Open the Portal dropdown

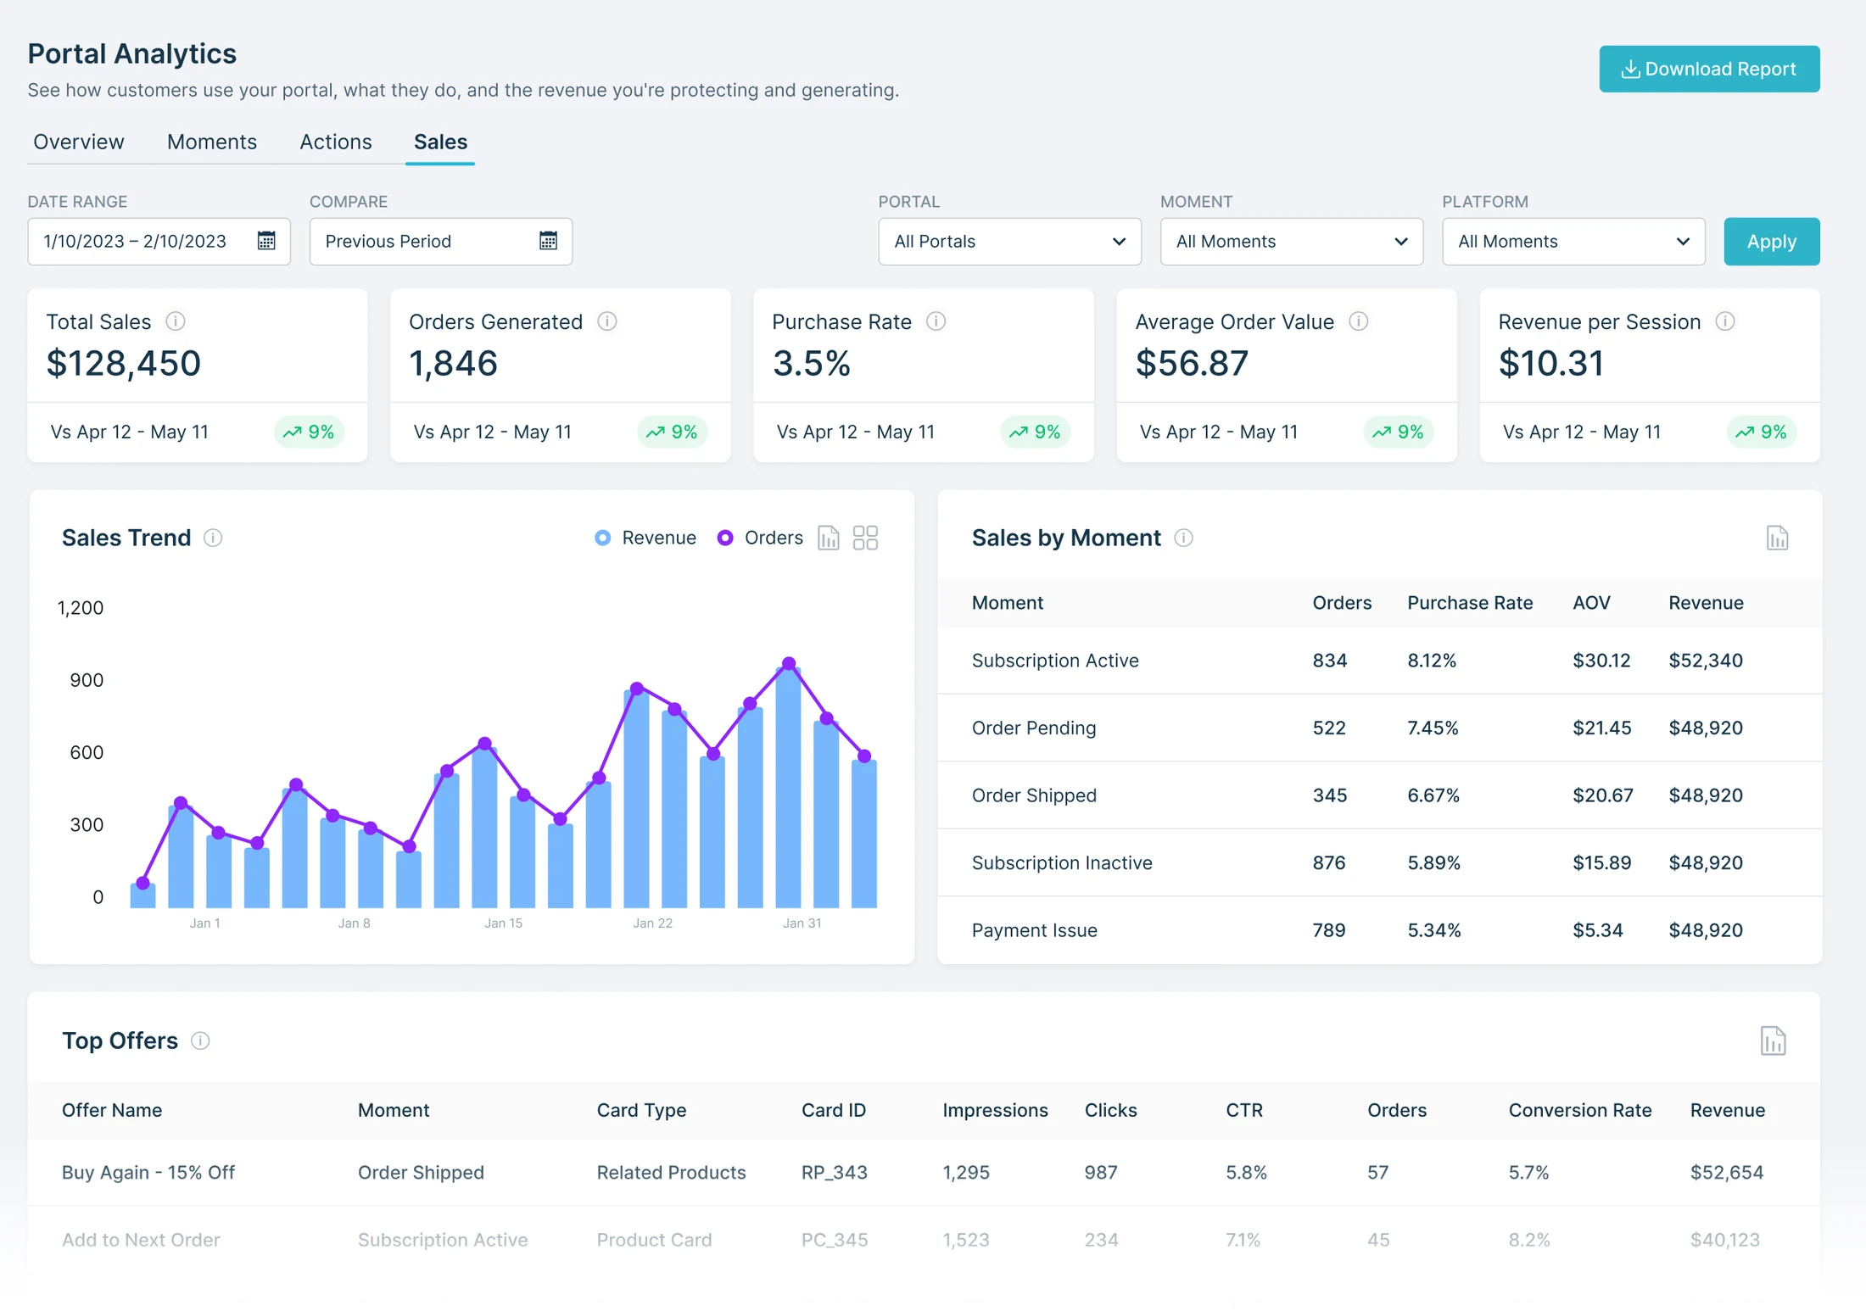tap(1009, 242)
